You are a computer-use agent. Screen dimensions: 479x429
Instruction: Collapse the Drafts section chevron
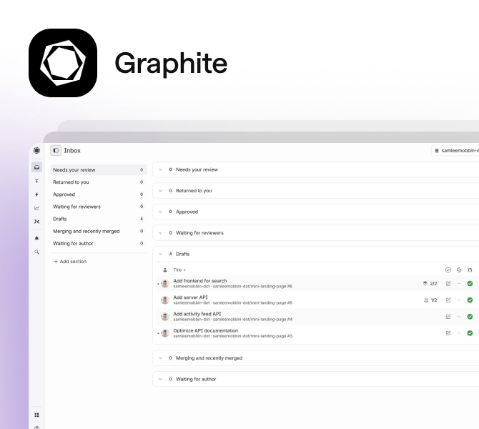tap(160, 254)
